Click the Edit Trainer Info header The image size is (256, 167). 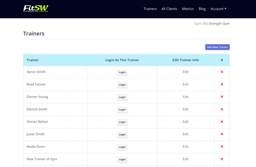(185, 60)
